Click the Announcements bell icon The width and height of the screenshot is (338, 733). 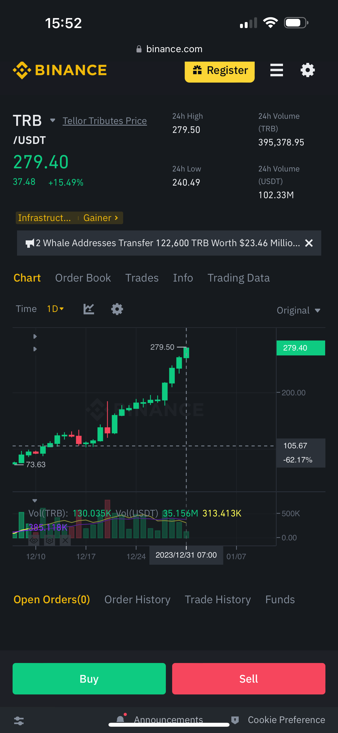pyautogui.click(x=121, y=719)
